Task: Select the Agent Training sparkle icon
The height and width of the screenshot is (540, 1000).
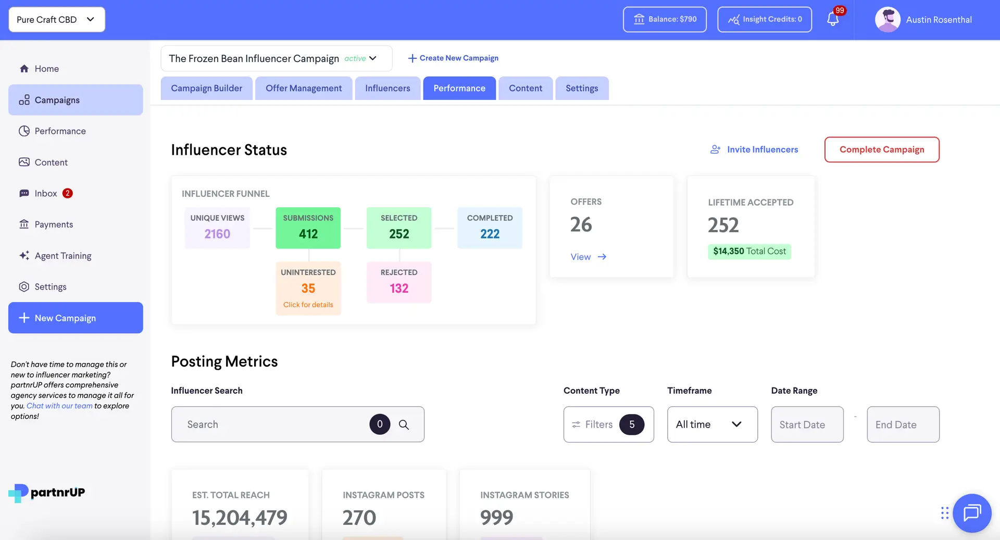Action: tap(24, 255)
